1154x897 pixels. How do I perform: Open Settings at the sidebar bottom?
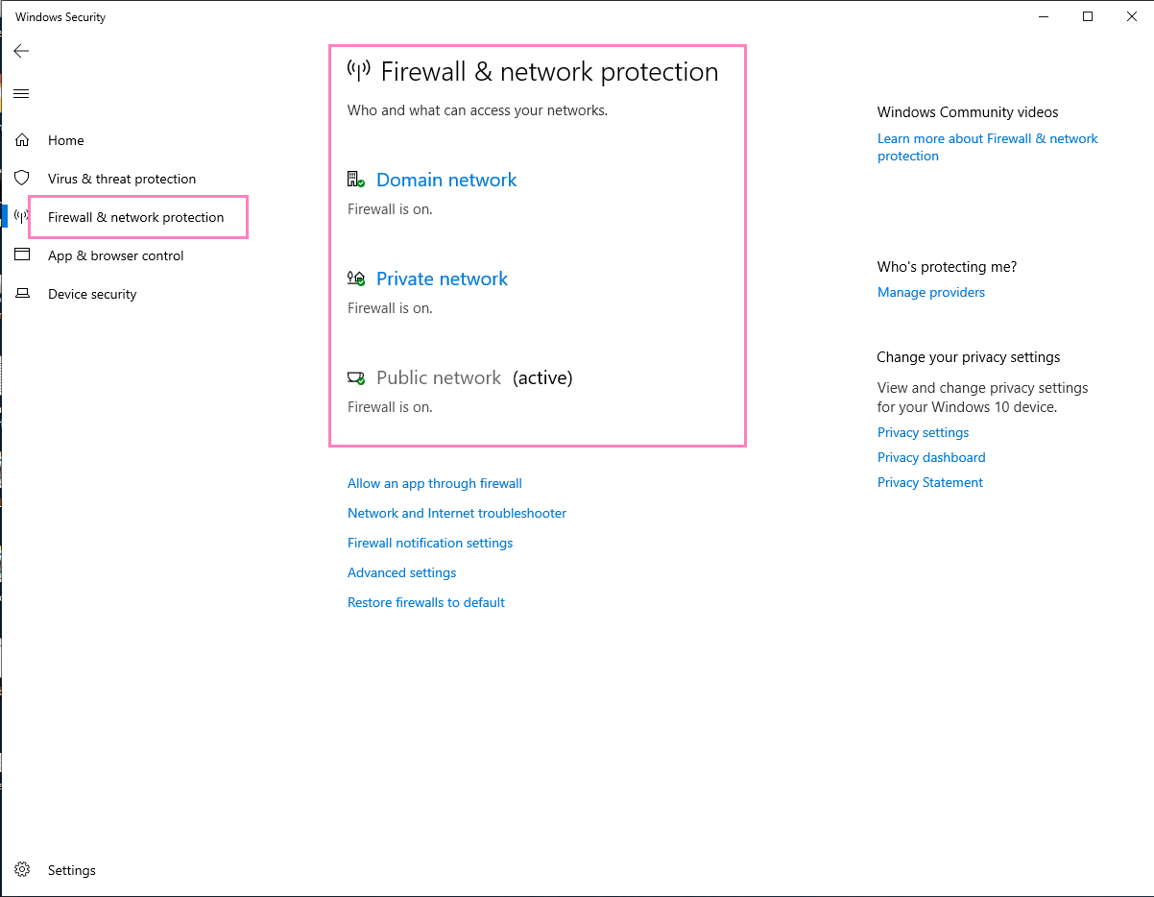pos(72,870)
